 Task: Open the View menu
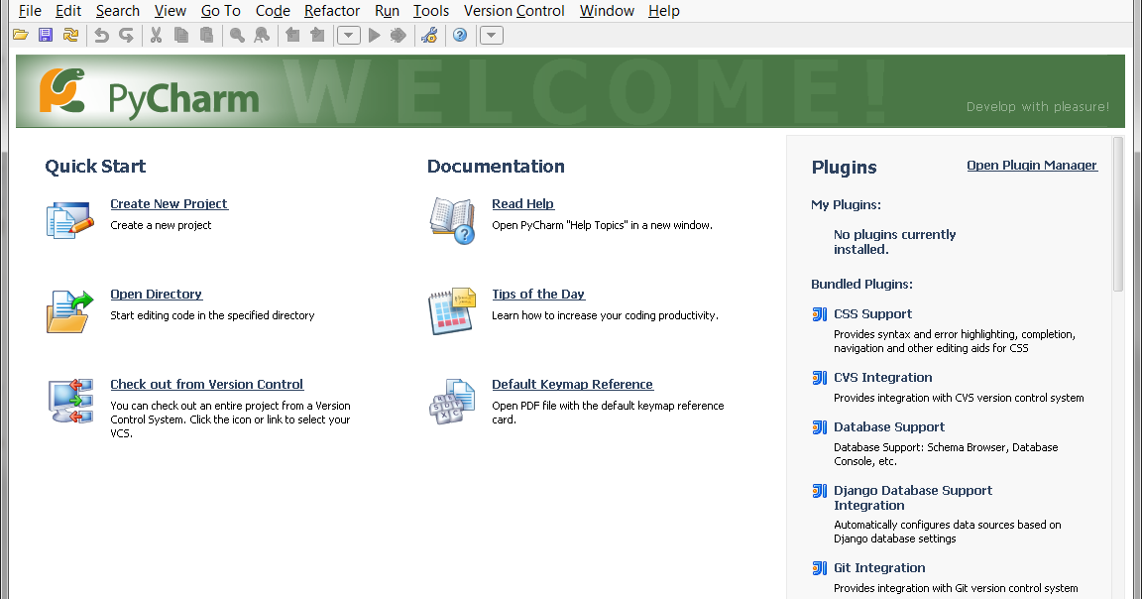point(171,11)
